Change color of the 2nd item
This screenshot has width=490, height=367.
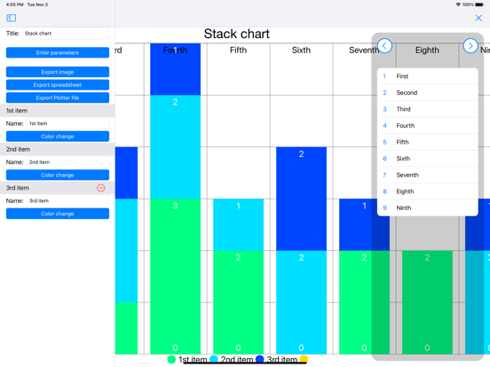click(58, 175)
